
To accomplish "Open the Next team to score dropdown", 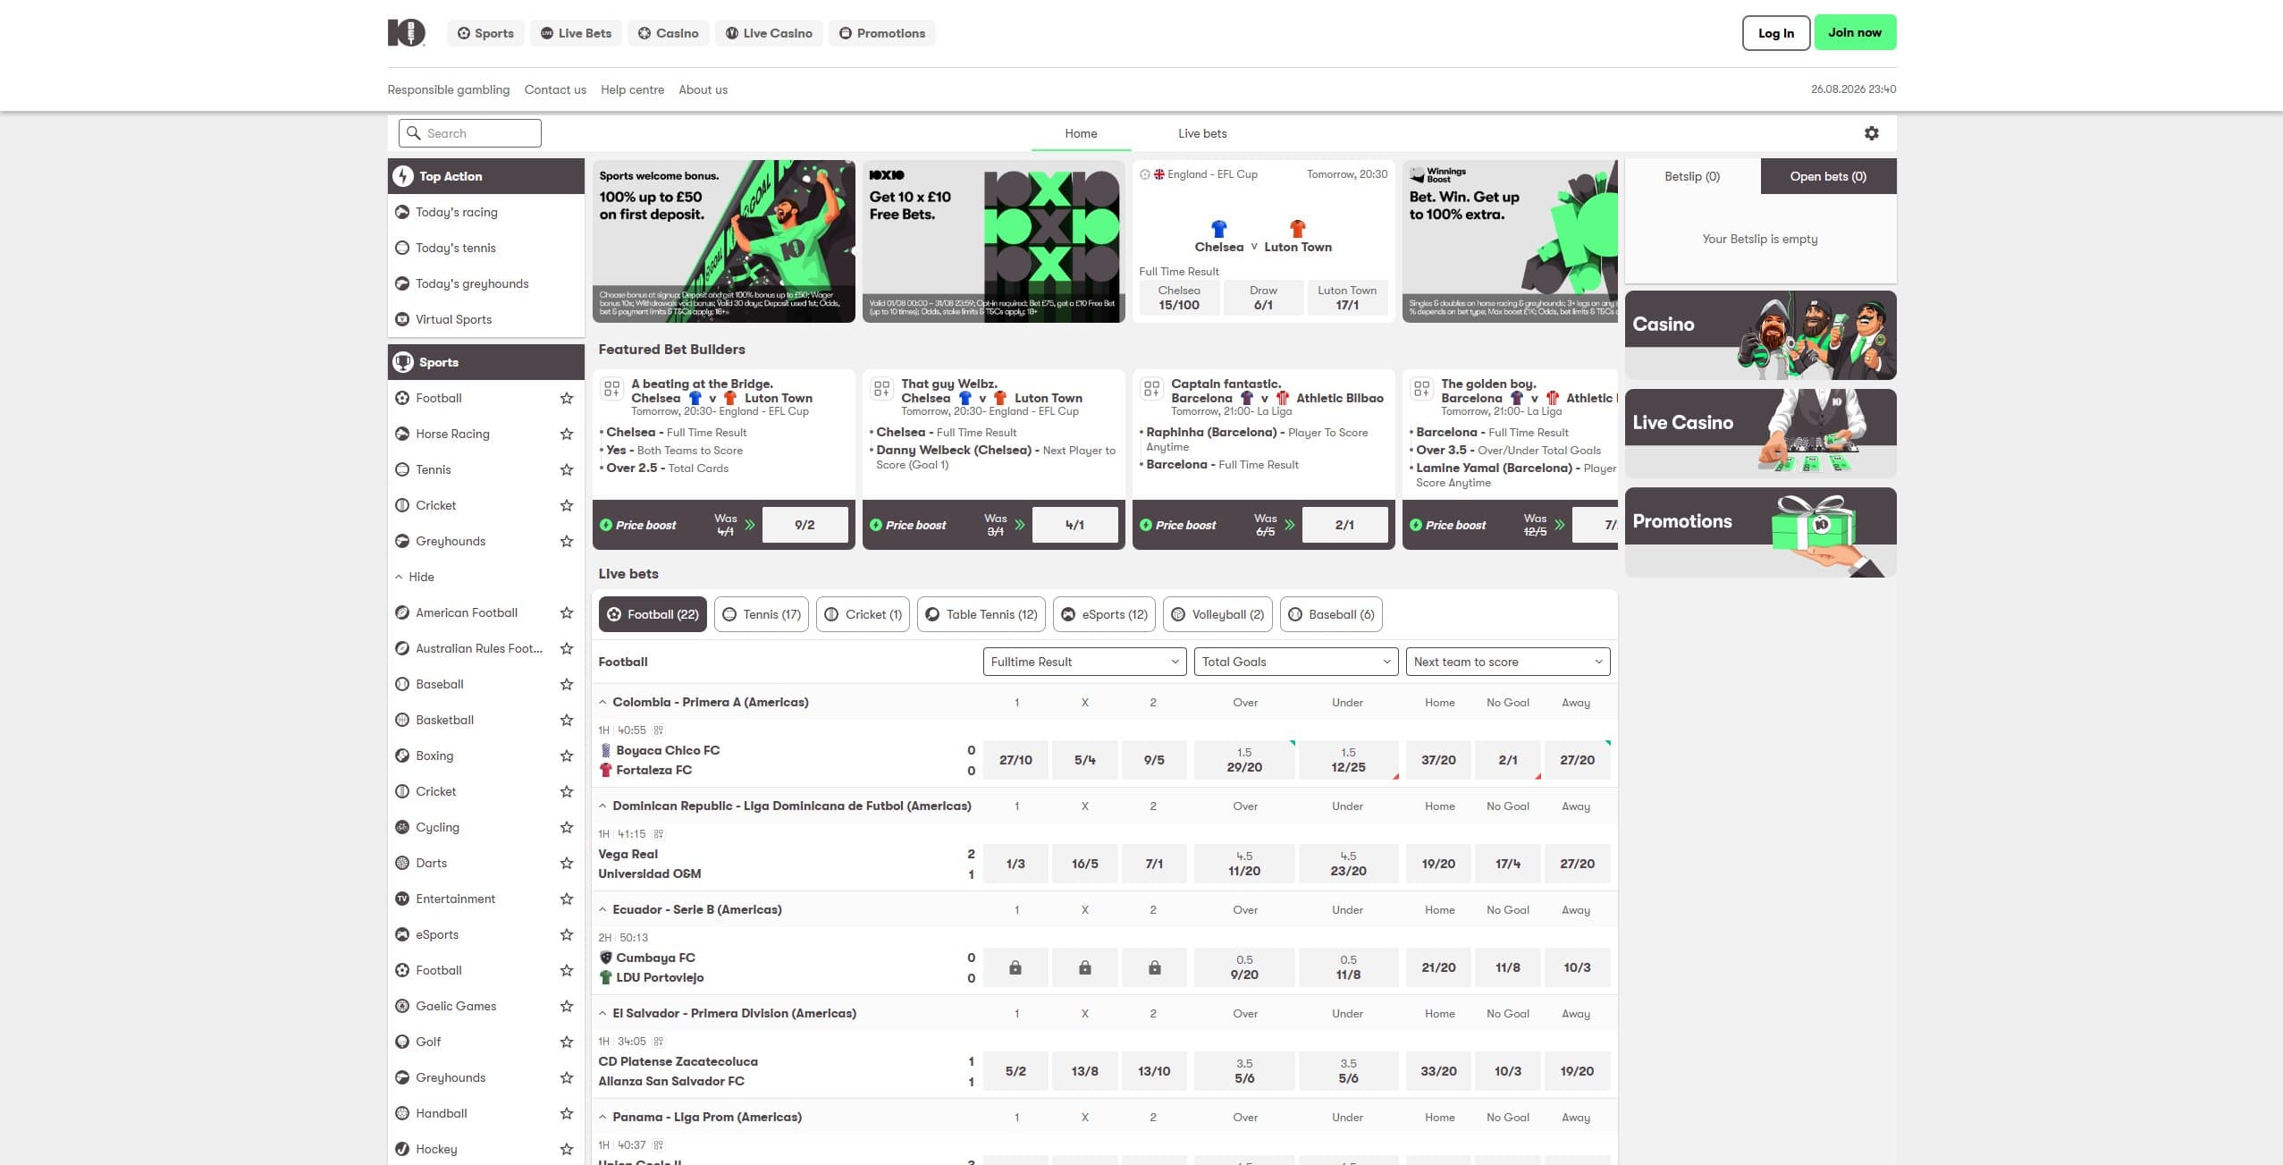I will pos(1508,662).
